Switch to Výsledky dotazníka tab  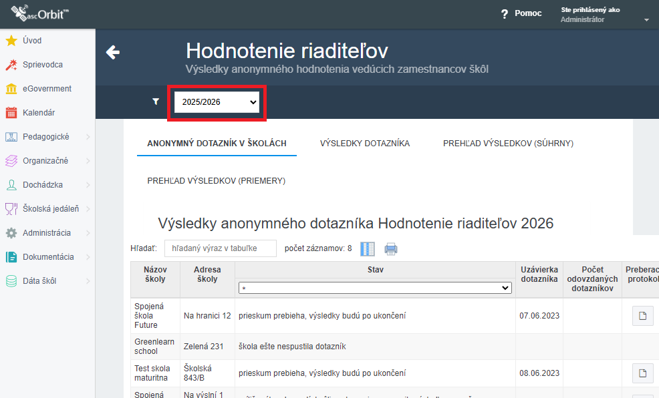click(365, 144)
